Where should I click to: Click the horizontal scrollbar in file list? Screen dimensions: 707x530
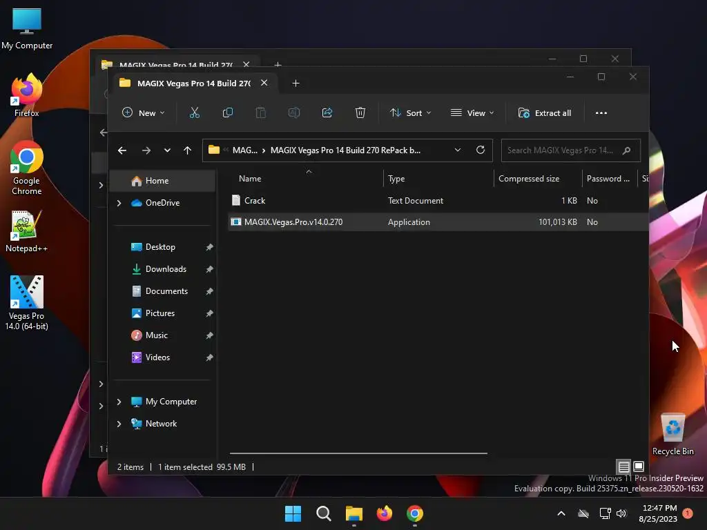click(x=358, y=453)
